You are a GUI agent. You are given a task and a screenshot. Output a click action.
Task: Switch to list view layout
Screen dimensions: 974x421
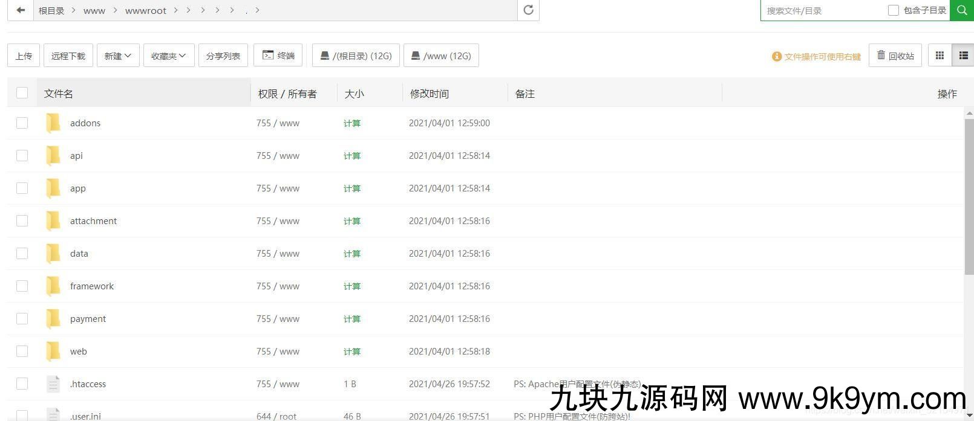click(963, 56)
